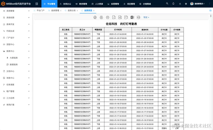Image resolution: width=213 pixels, height=130 pixels.
Task: Open 分销商城 top menu
Action: (x=145, y=4)
